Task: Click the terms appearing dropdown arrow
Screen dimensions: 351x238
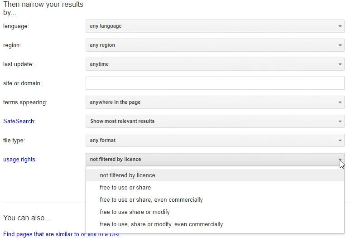Action: coord(340,102)
